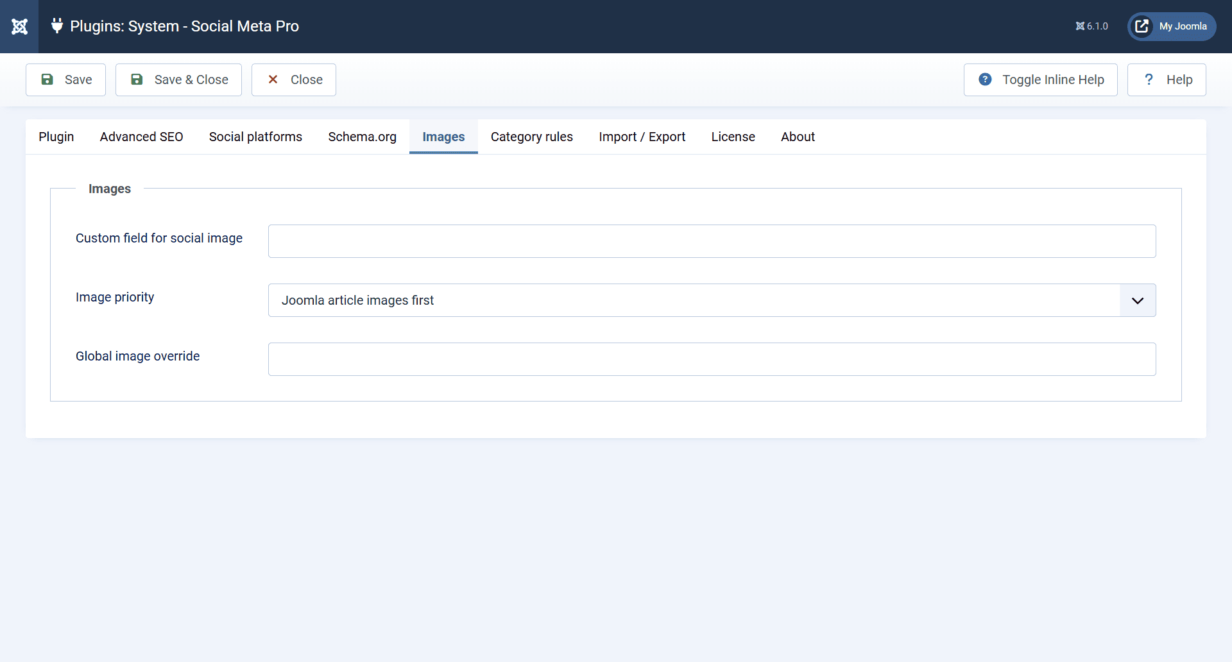Open the About tab

(798, 137)
